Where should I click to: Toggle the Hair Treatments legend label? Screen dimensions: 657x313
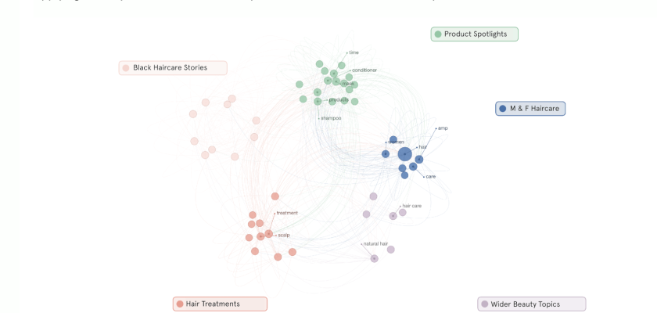(x=213, y=304)
